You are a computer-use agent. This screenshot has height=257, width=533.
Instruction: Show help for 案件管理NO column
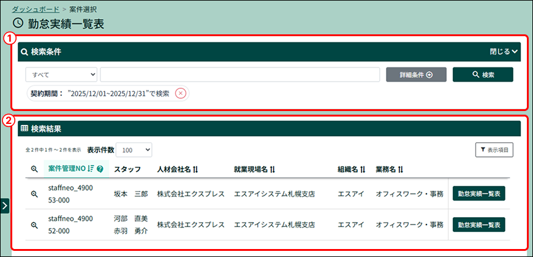click(x=100, y=169)
